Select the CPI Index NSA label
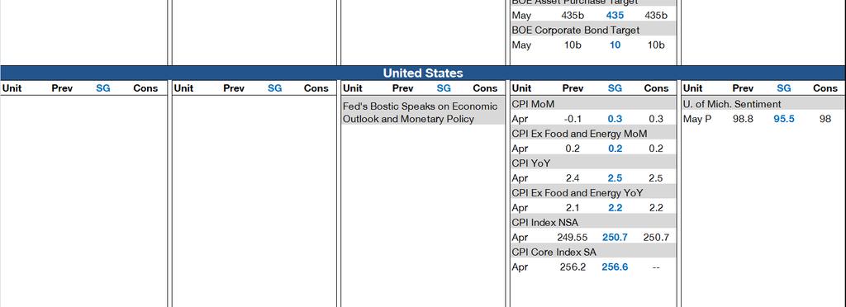 [545, 223]
